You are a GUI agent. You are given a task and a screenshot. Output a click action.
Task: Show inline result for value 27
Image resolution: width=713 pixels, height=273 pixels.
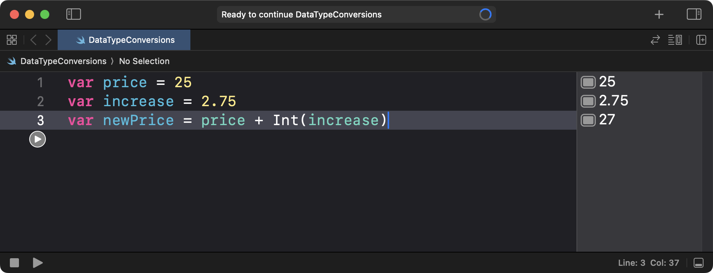[588, 120]
